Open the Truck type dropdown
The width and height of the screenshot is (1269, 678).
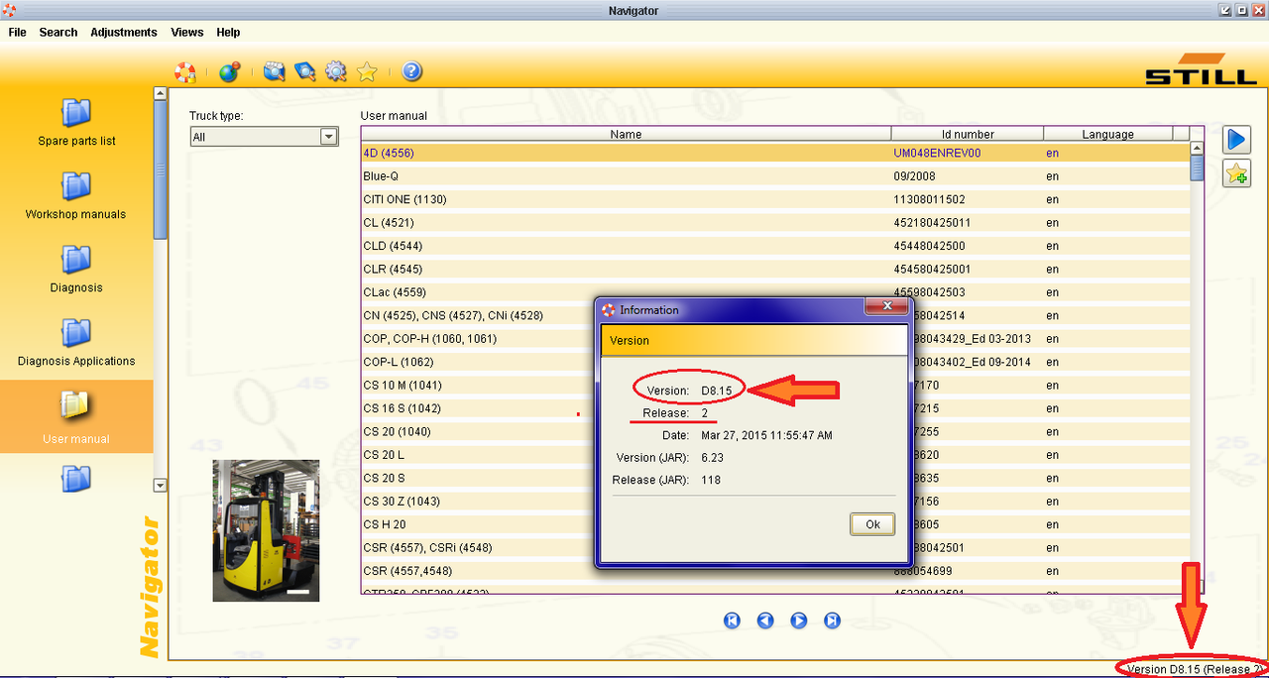[x=265, y=137]
